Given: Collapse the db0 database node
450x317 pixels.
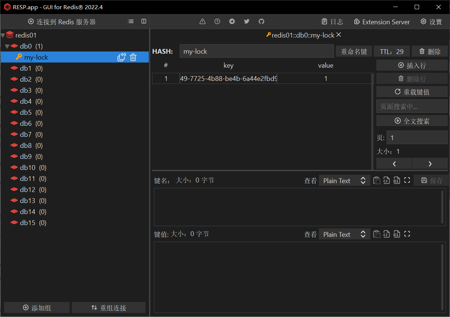Looking at the screenshot, I should point(7,46).
